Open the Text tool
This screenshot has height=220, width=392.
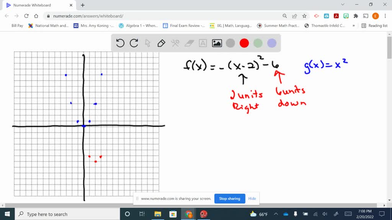pos(203,43)
